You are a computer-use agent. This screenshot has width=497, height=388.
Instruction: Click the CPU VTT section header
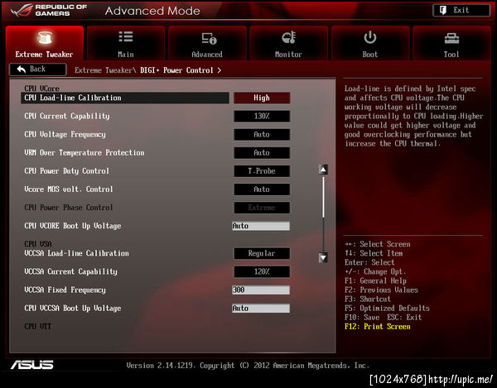[38, 326]
